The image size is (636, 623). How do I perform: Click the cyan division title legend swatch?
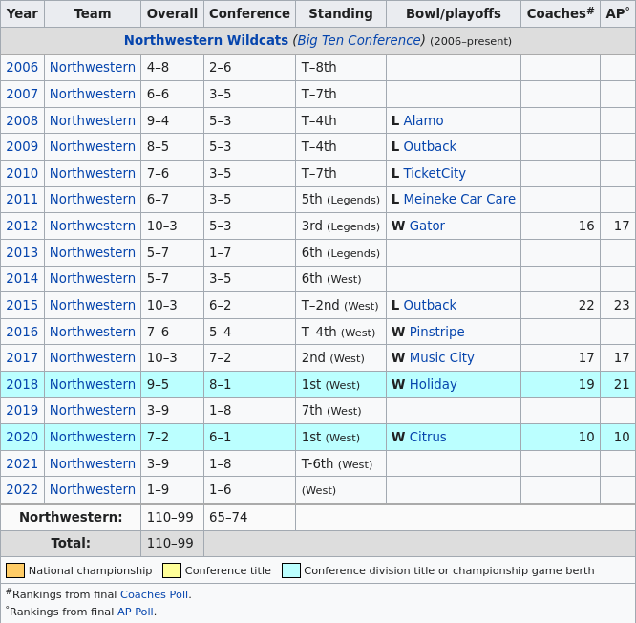(291, 570)
